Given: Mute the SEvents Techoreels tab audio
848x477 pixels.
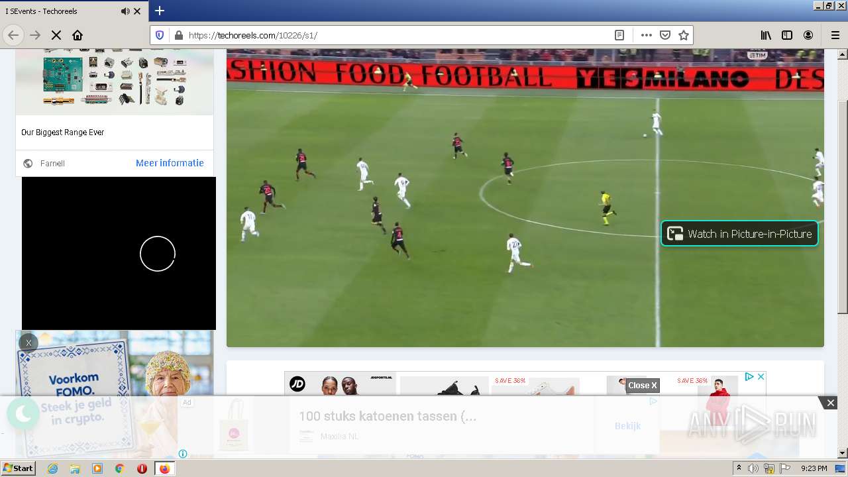Looking at the screenshot, I should (125, 11).
